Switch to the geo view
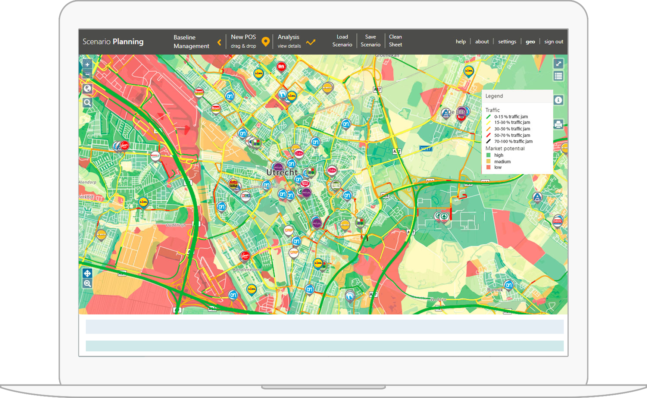647x398 pixels. [530, 42]
